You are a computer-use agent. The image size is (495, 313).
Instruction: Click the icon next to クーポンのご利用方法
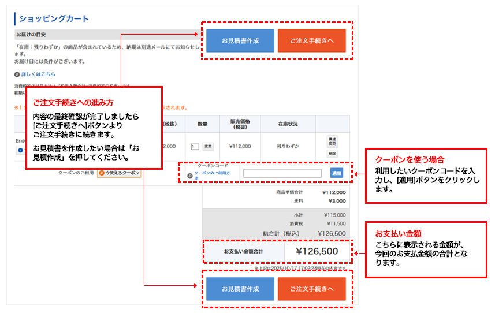pos(189,173)
